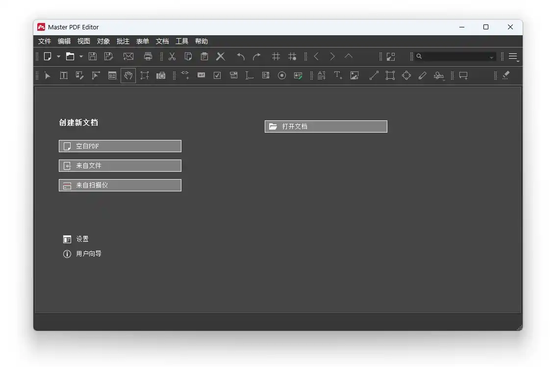Click the save-as floppy with pencil icon
The image size is (556, 367).
tap(108, 56)
